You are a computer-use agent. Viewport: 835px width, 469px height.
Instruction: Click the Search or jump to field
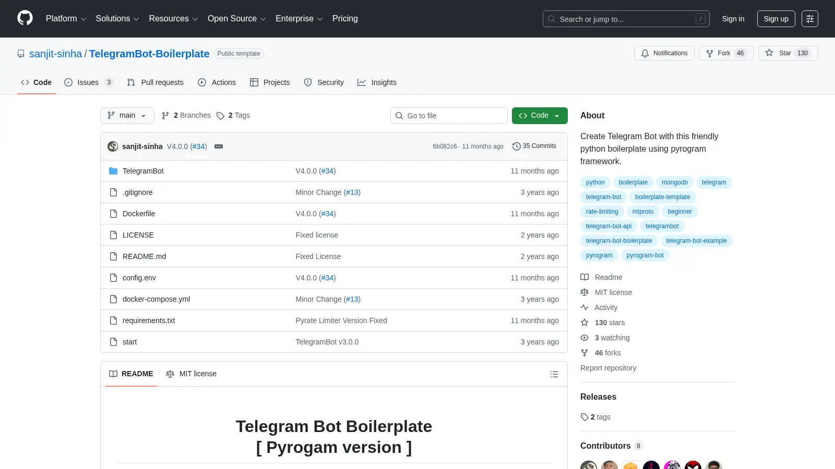point(626,19)
